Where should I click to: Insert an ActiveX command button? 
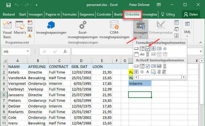point(136,66)
